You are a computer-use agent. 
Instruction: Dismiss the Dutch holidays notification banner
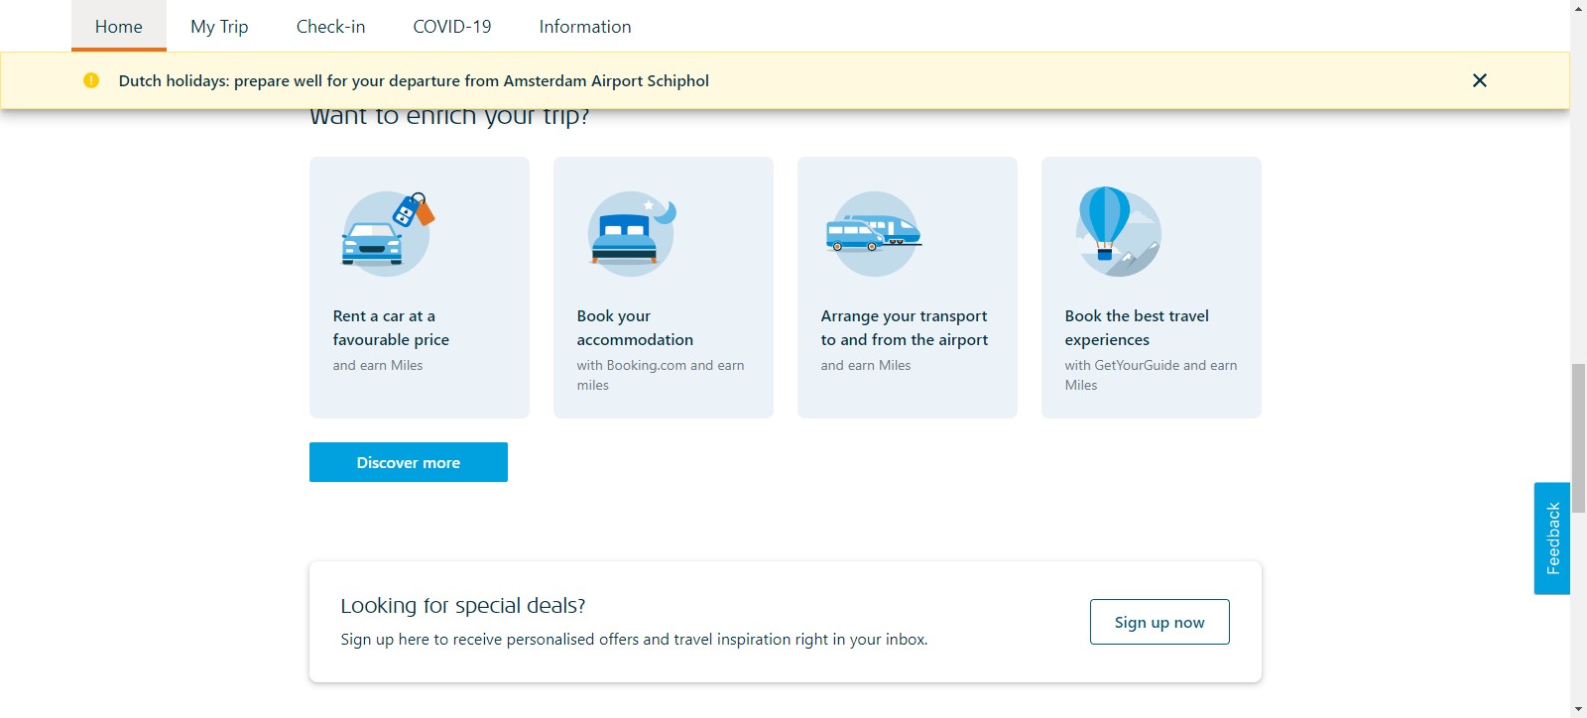[x=1479, y=80]
